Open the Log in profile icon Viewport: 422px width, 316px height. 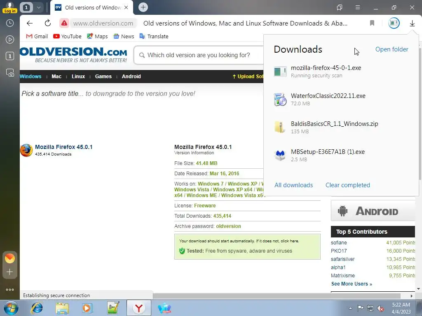[x=10, y=7]
